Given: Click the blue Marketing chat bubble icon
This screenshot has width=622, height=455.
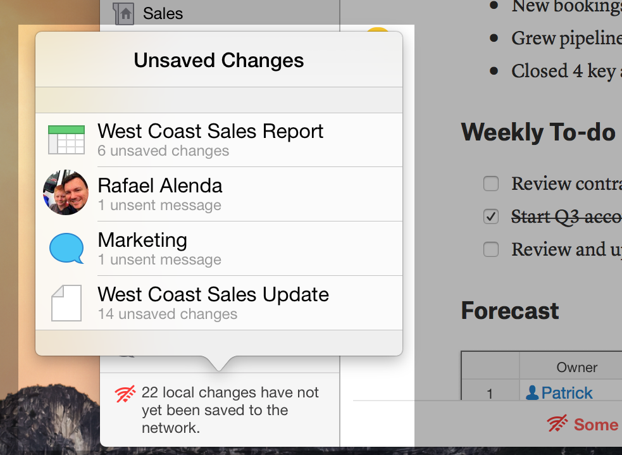Looking at the screenshot, I should (66, 248).
